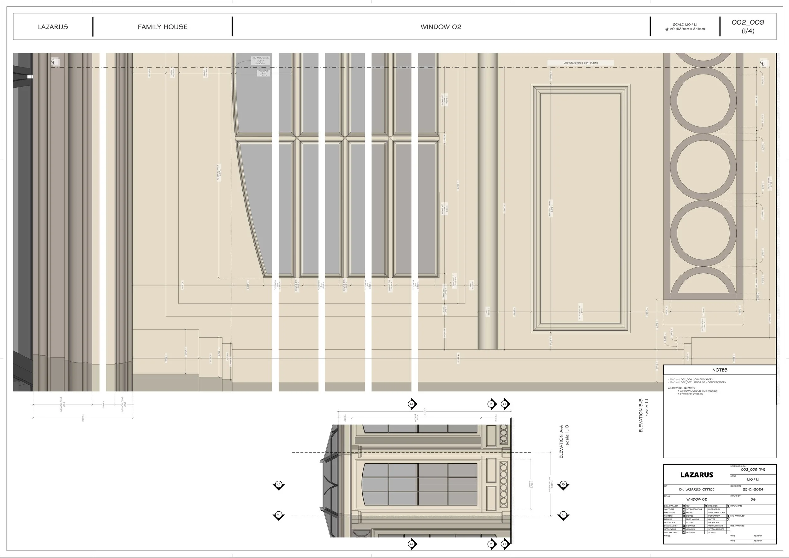Toggle the GAFFER checkbox

(728, 519)
